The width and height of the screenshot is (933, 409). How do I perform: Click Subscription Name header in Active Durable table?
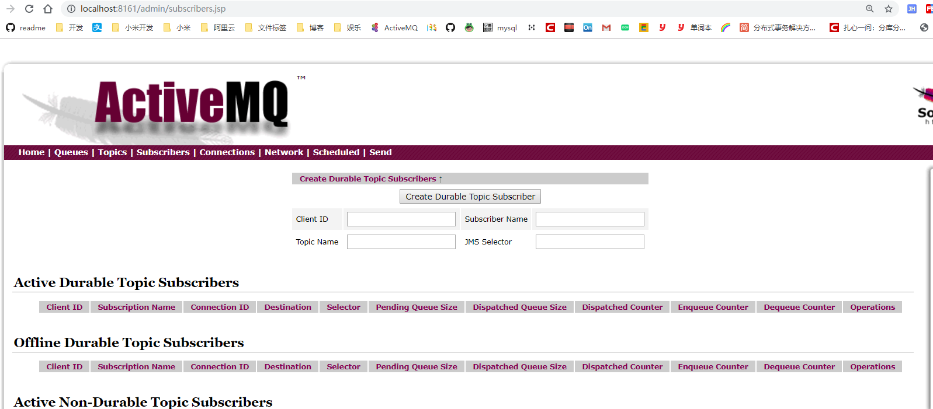point(137,307)
